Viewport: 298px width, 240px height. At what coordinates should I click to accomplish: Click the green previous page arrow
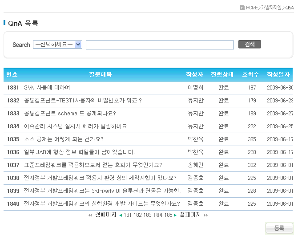coord(121,215)
